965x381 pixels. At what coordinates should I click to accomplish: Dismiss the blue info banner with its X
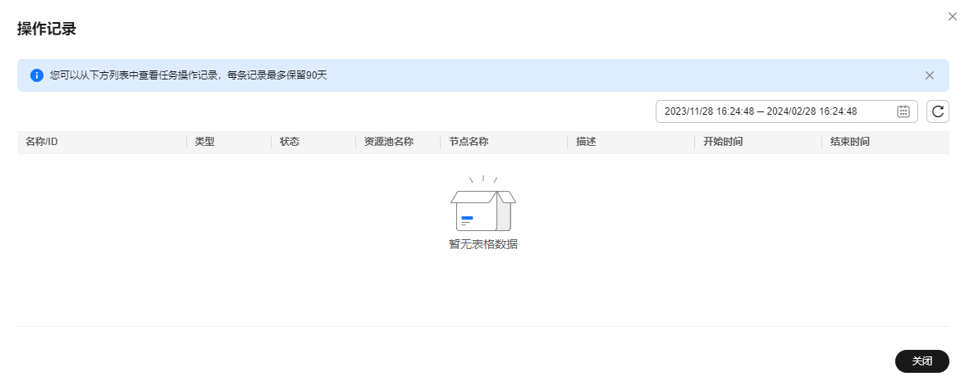(x=929, y=75)
